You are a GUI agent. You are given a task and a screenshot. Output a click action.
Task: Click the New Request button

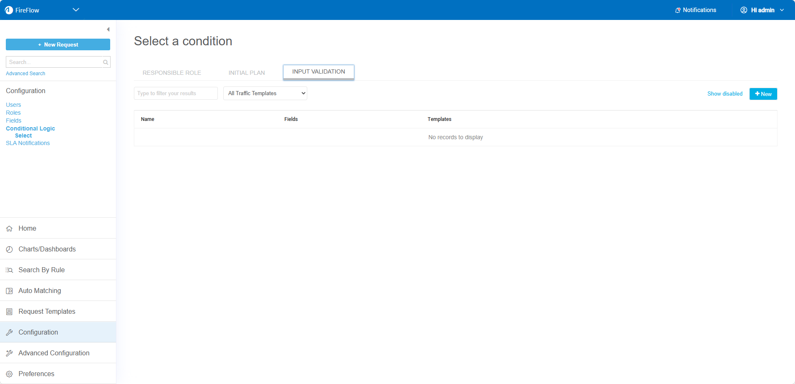click(58, 44)
